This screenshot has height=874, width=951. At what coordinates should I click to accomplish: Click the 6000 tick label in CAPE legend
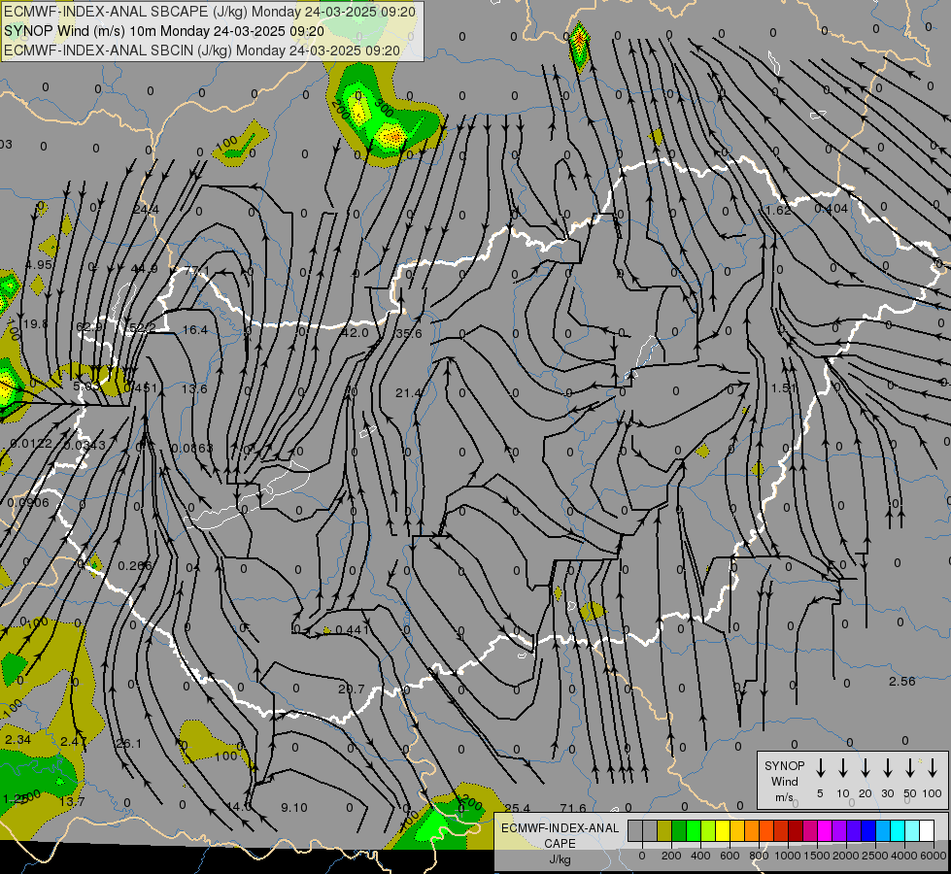pyautogui.click(x=934, y=856)
